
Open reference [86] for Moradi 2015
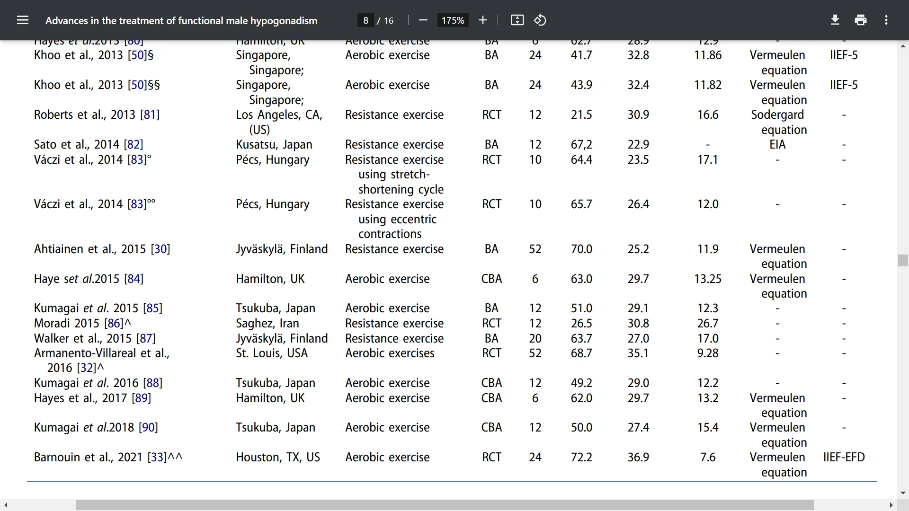[x=114, y=324]
